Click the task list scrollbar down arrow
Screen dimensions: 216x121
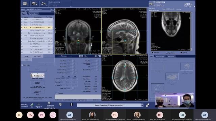(54, 53)
